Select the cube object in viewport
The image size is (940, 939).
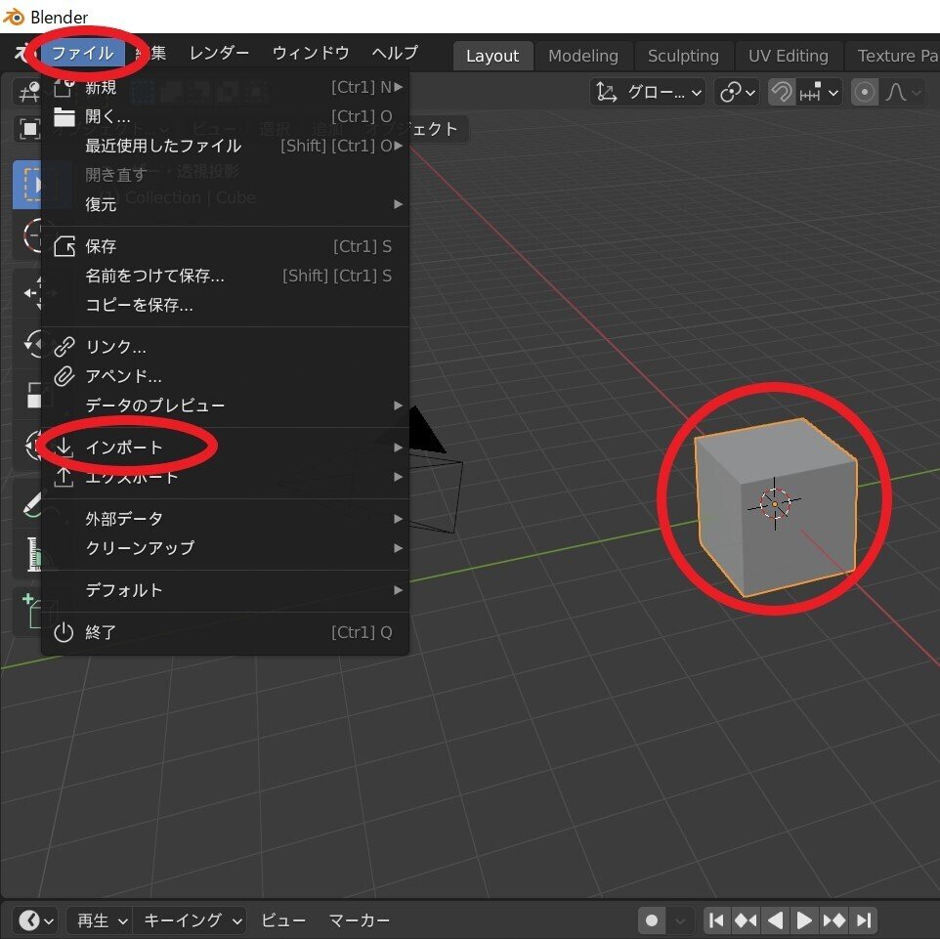point(776,507)
